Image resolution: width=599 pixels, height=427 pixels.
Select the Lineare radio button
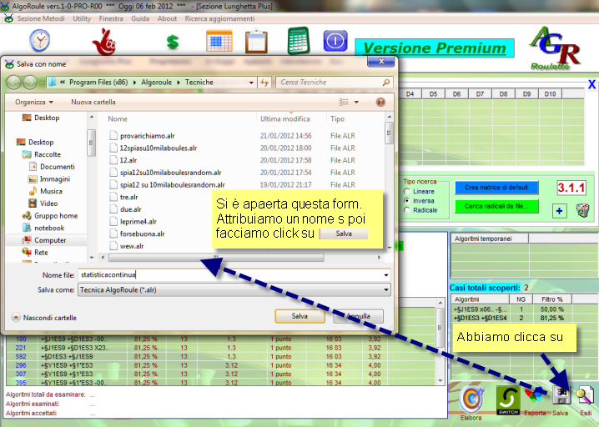(x=407, y=191)
